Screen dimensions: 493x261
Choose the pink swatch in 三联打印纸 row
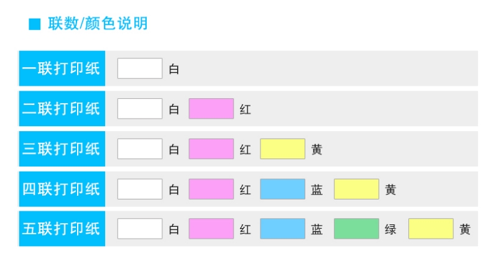[211, 149]
